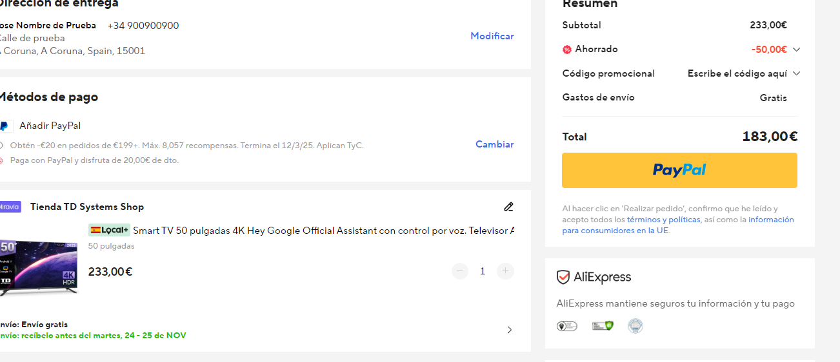Click the green shield security badge
Screen dimensions: 840x362
coord(603,326)
